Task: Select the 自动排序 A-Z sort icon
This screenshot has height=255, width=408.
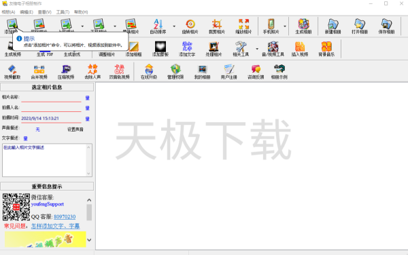Action: click(x=158, y=26)
